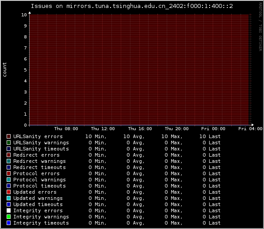Select the Redirect warnings teal swatch

(8, 161)
